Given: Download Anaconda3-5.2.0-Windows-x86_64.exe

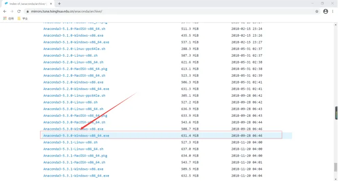Looking at the screenshot, I should pos(76,89).
